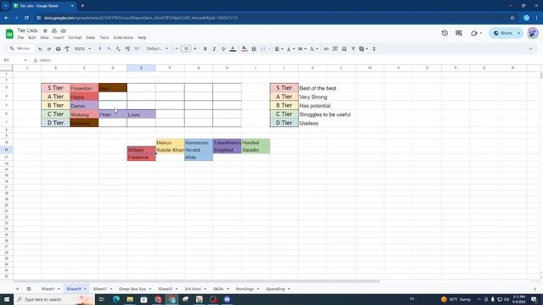The height and width of the screenshot is (305, 543).
Task: Click the Functions sigma icon
Action: coord(374,49)
